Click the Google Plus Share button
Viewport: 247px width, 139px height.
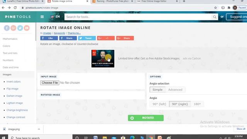click(x=125, y=38)
